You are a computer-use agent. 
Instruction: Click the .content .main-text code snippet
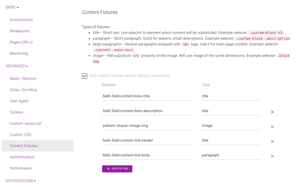point(113,50)
